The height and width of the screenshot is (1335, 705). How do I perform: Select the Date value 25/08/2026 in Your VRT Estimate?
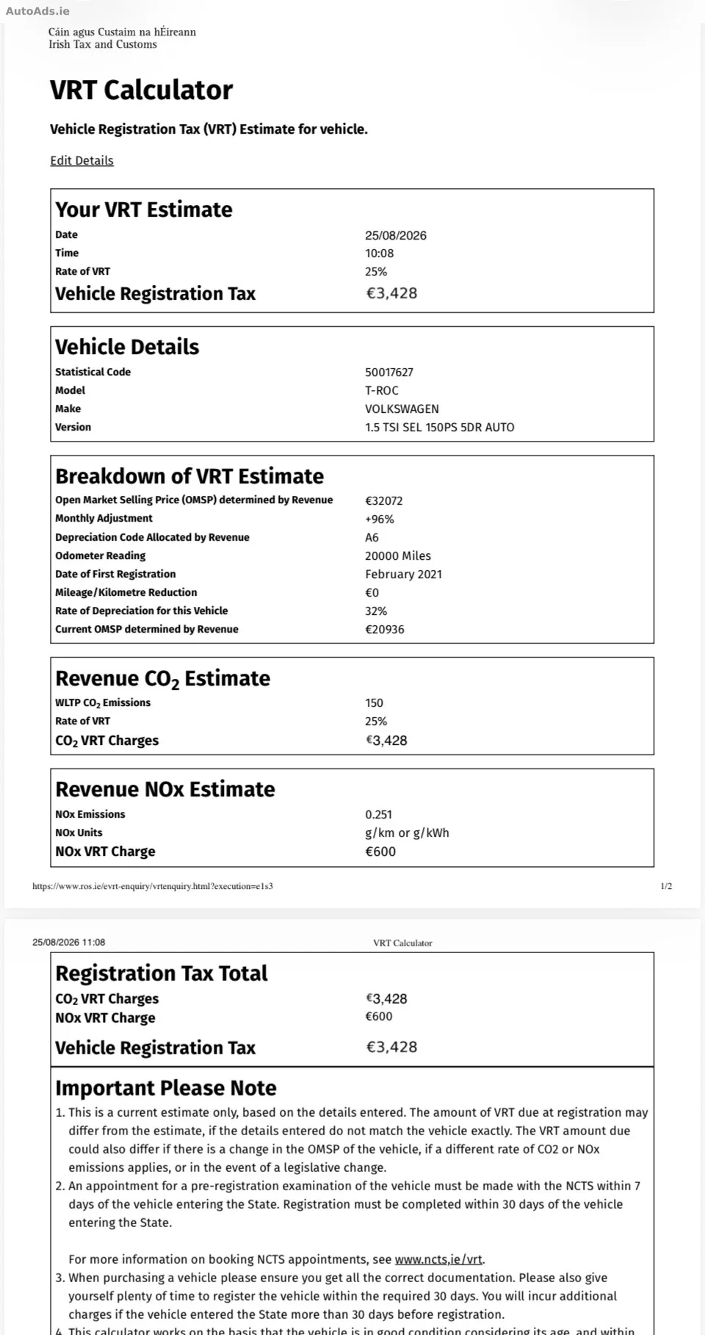396,235
